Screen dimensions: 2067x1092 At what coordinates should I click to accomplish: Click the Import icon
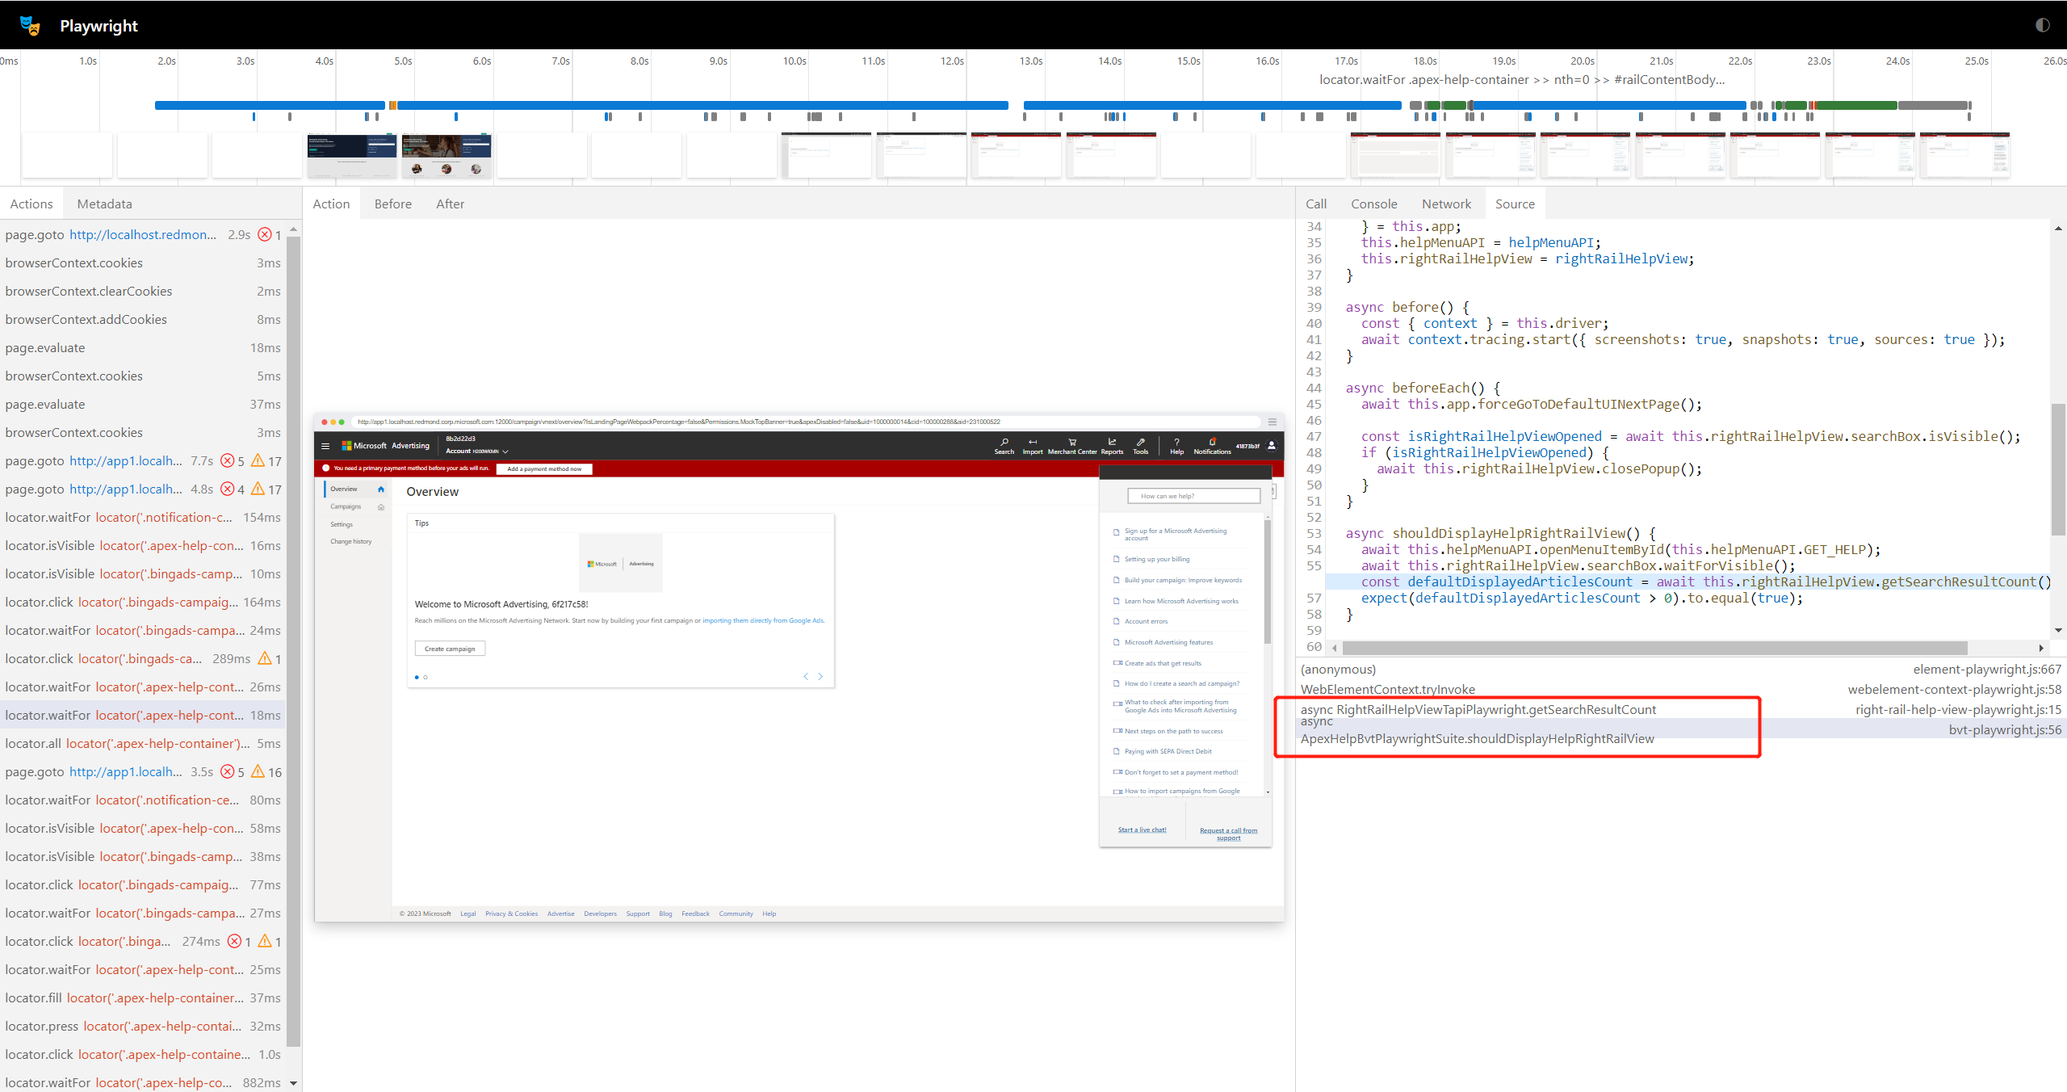click(1033, 444)
